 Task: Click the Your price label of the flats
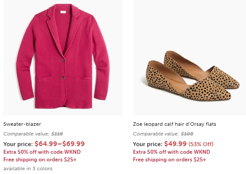[x=147, y=144]
